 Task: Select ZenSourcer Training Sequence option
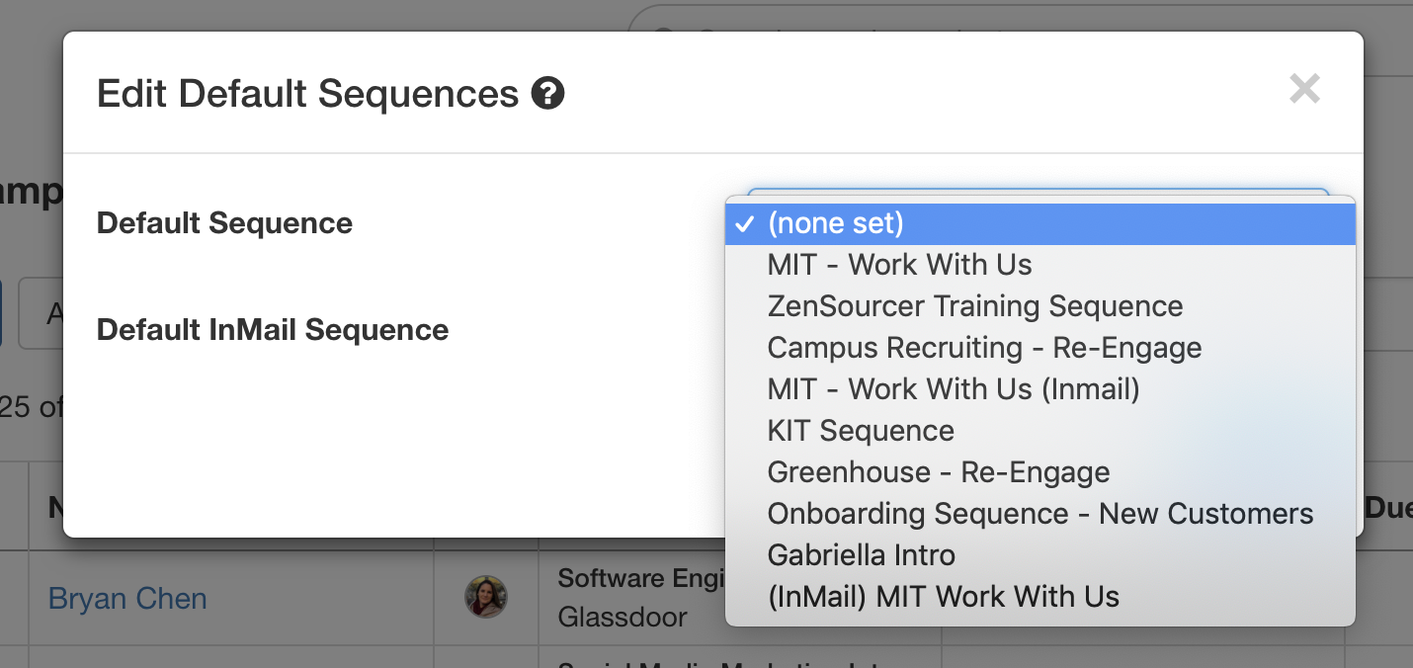point(1040,306)
